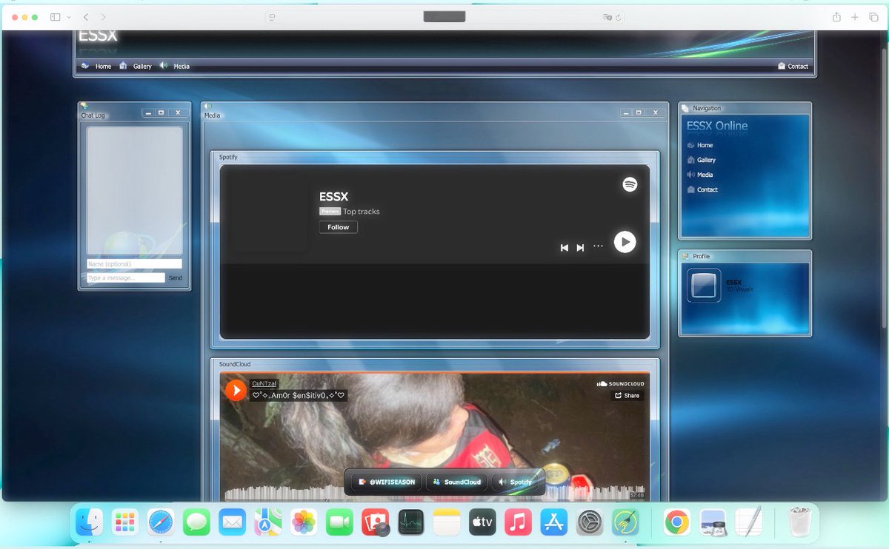The height and width of the screenshot is (549, 889).
Task: Open a new Safari tab
Action: tap(855, 16)
